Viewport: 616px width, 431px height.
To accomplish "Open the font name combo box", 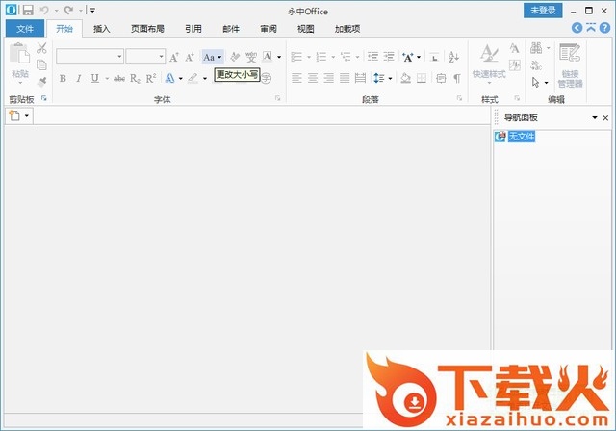I will pos(90,57).
